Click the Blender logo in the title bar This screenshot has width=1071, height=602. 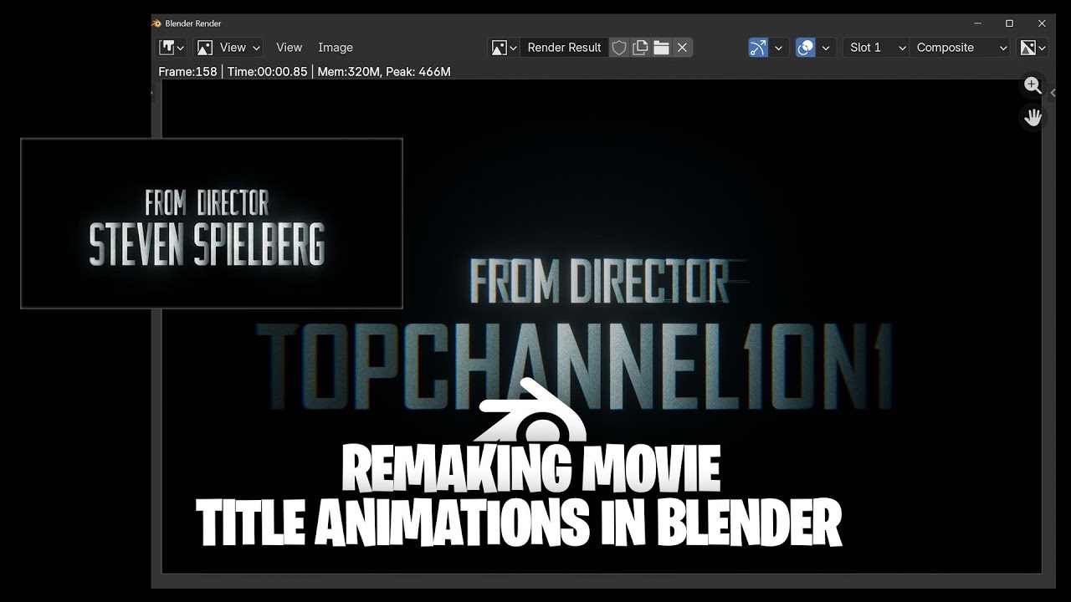click(x=157, y=23)
